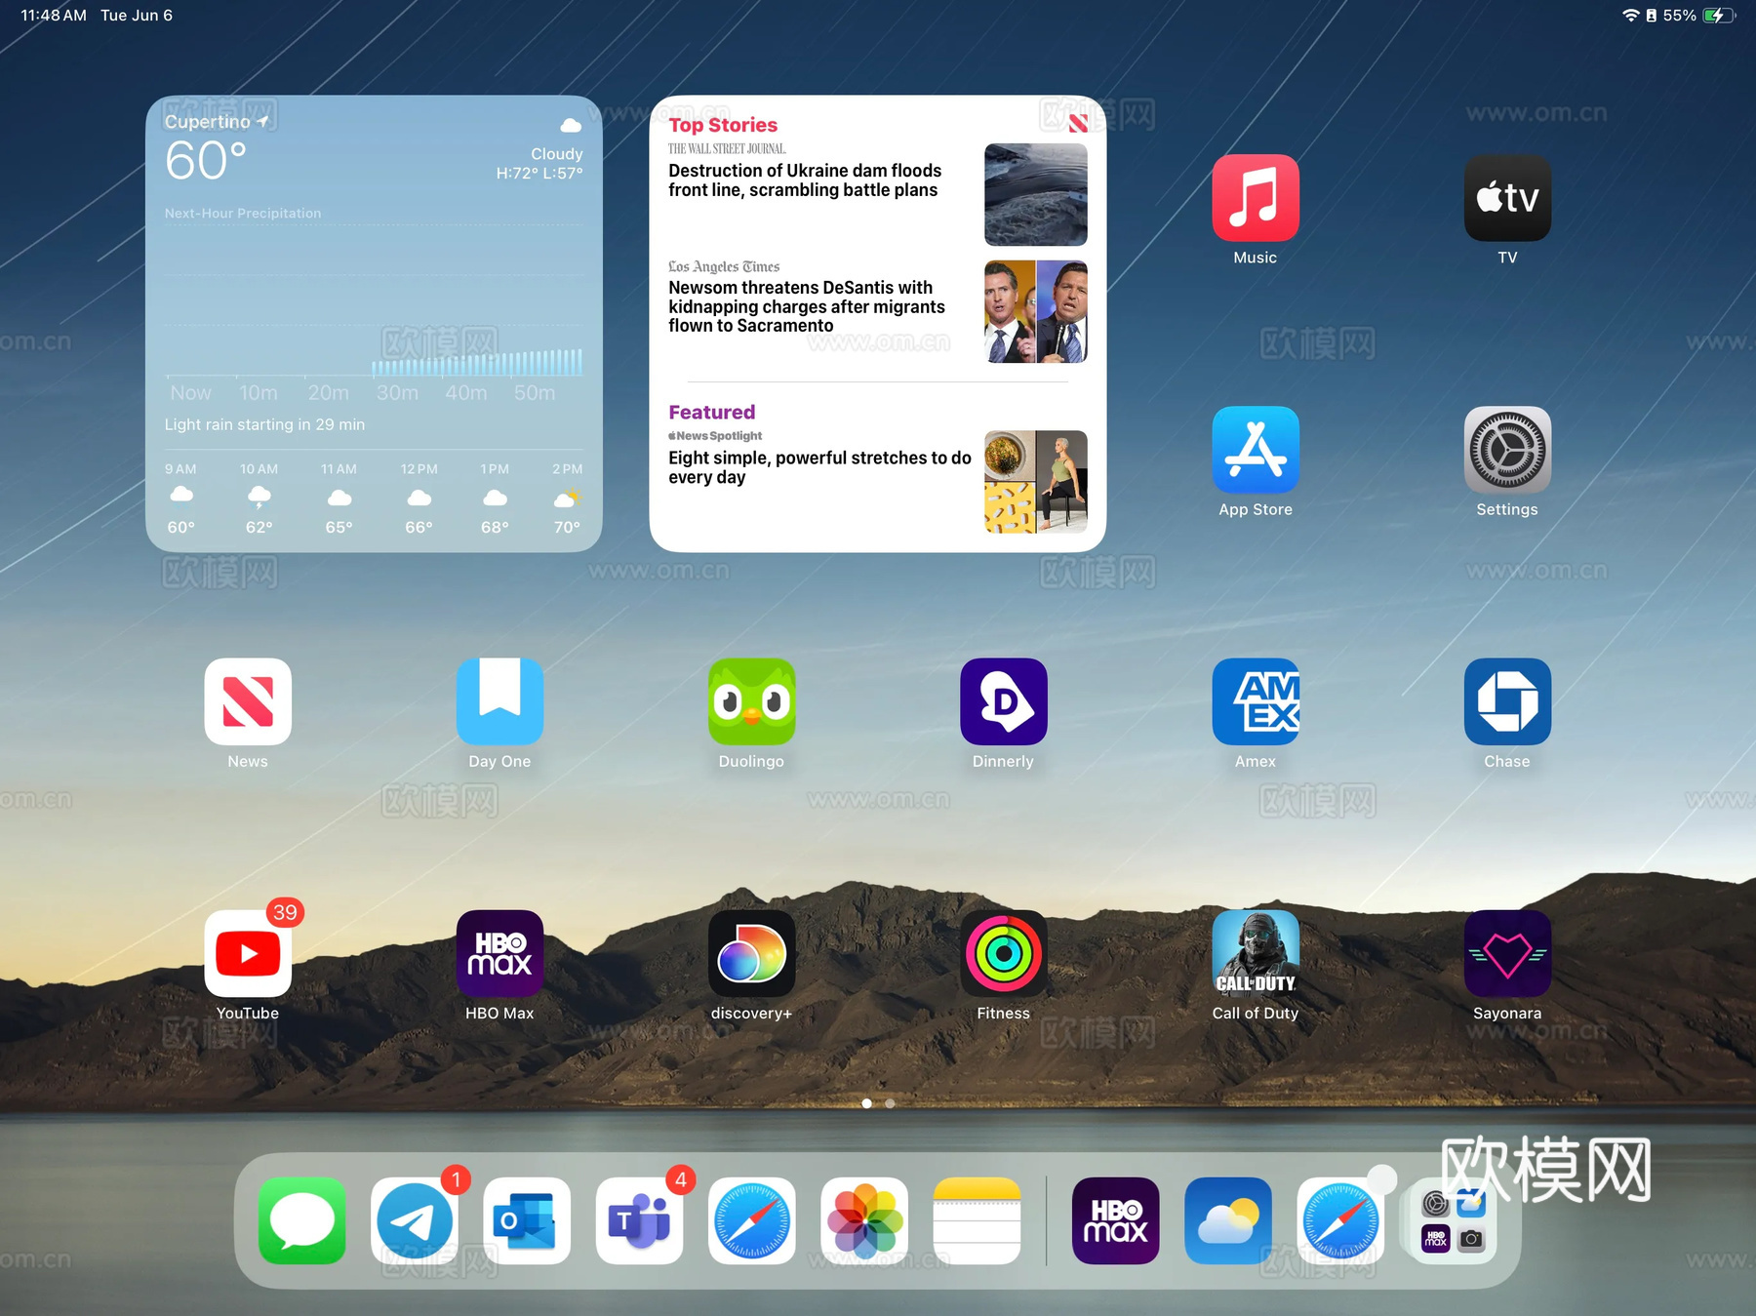The height and width of the screenshot is (1316, 1756).
Task: Open the Settings app
Action: coord(1507,450)
